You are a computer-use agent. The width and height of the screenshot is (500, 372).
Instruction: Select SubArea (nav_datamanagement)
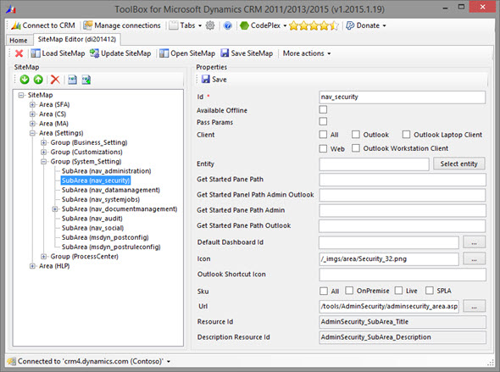[x=111, y=190]
